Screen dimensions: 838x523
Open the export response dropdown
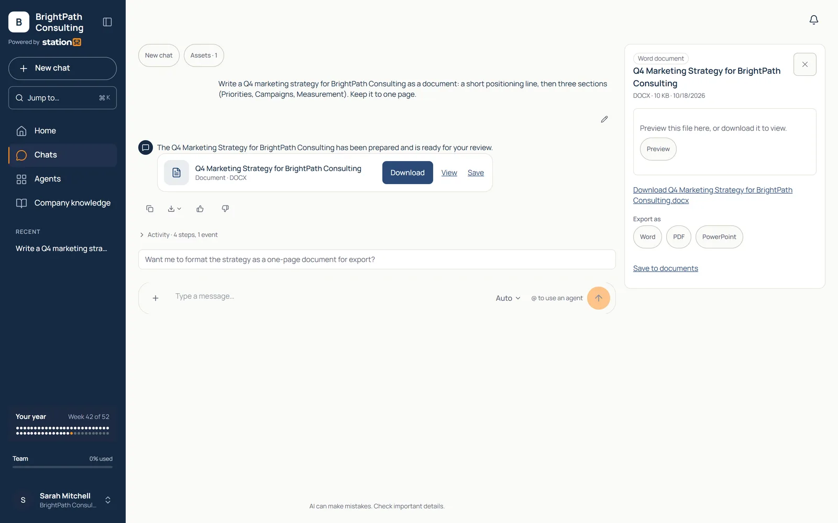(x=174, y=209)
